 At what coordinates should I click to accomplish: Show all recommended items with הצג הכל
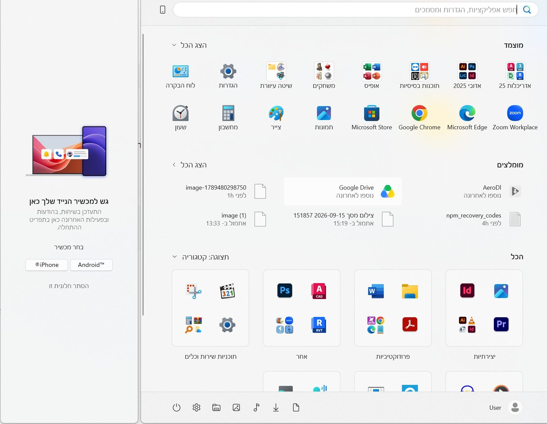pos(189,165)
